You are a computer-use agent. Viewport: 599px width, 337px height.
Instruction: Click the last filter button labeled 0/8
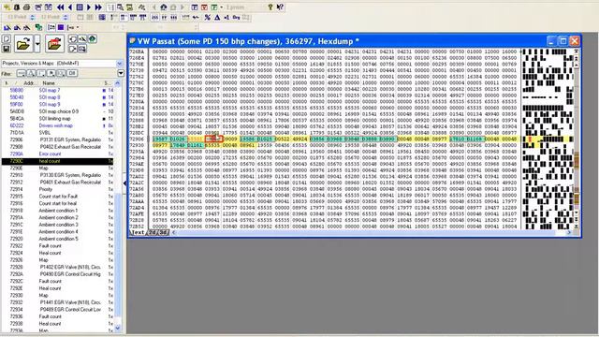tap(72, 73)
